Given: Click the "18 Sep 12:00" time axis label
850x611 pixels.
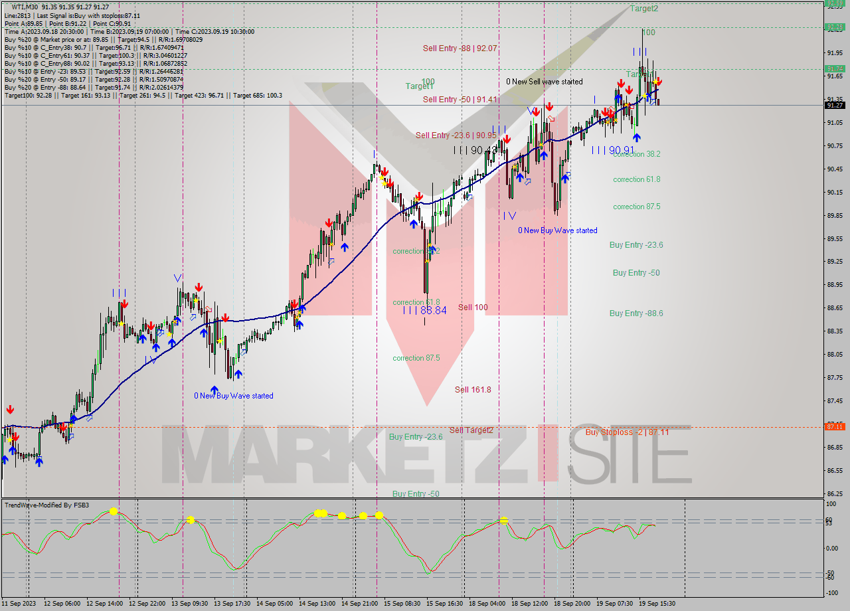Looking at the screenshot, I should pos(531,604).
